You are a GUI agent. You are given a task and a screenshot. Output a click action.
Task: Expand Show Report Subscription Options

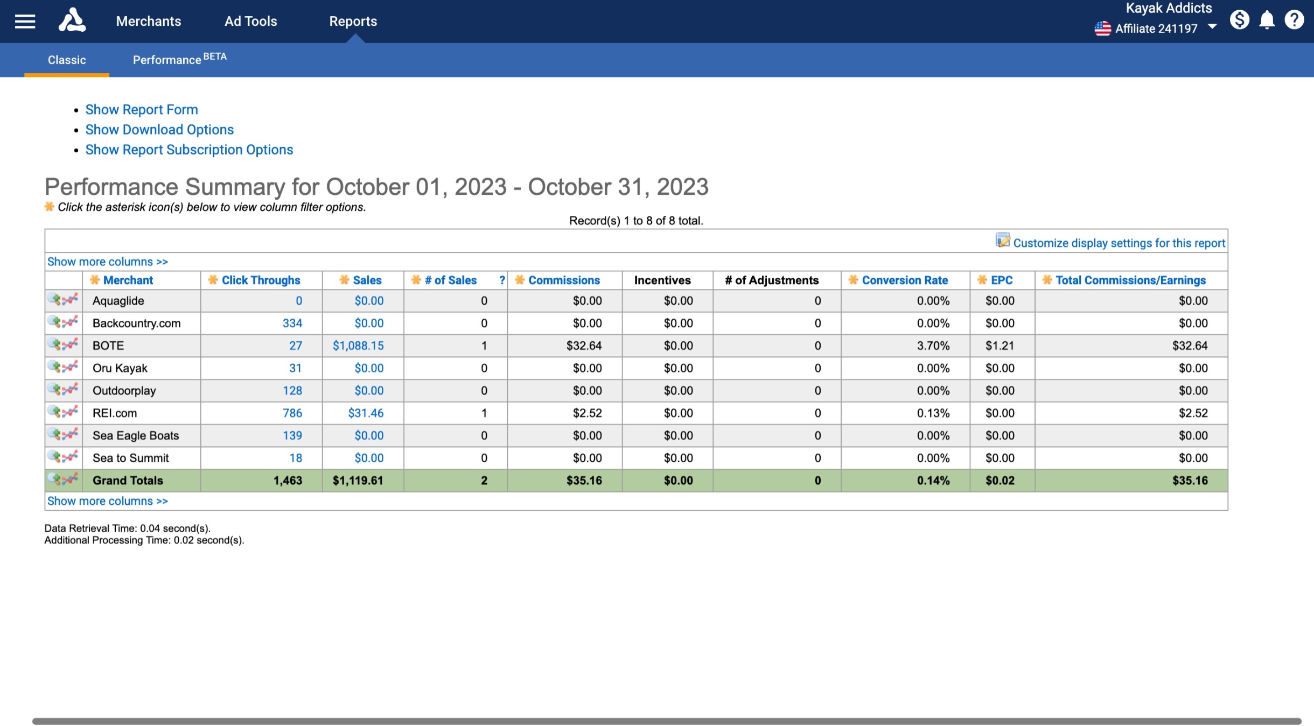(189, 150)
